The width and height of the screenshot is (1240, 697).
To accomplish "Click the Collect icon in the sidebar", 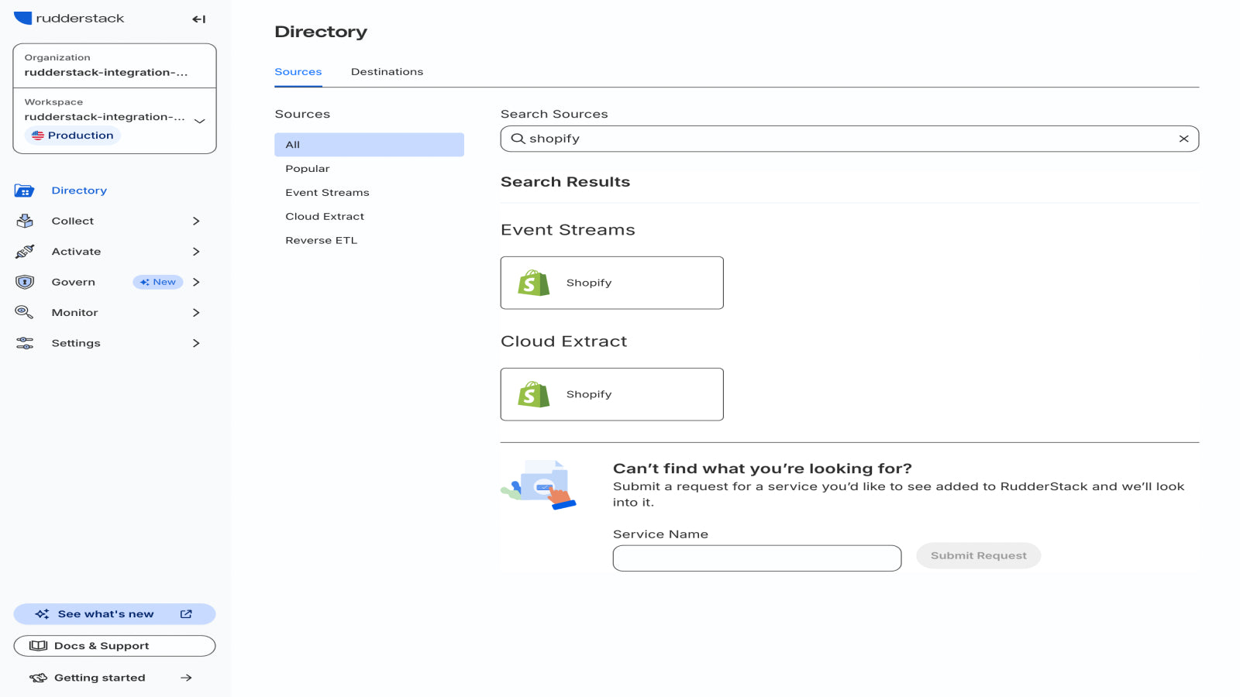I will point(24,221).
